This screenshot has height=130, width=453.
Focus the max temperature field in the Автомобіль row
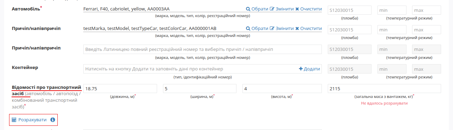[426, 10]
